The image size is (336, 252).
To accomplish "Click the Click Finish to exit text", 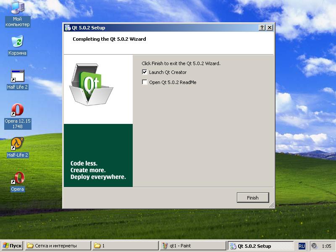I will click(181, 63).
